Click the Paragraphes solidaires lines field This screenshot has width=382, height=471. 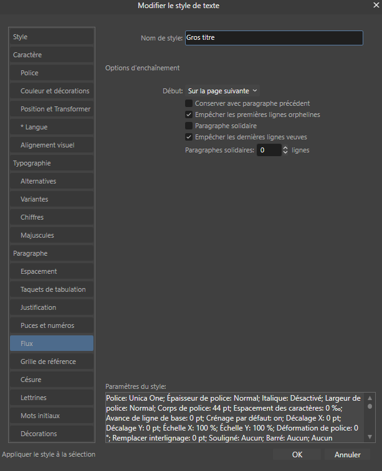[x=269, y=150]
